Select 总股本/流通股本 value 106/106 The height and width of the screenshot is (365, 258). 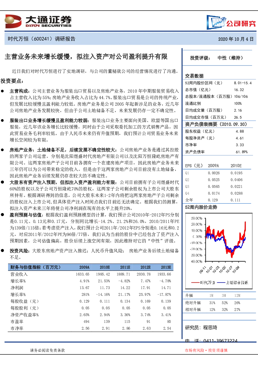241,97
